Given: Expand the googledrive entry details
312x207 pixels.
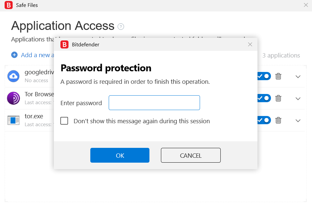Looking at the screenshot, I should (x=298, y=77).
